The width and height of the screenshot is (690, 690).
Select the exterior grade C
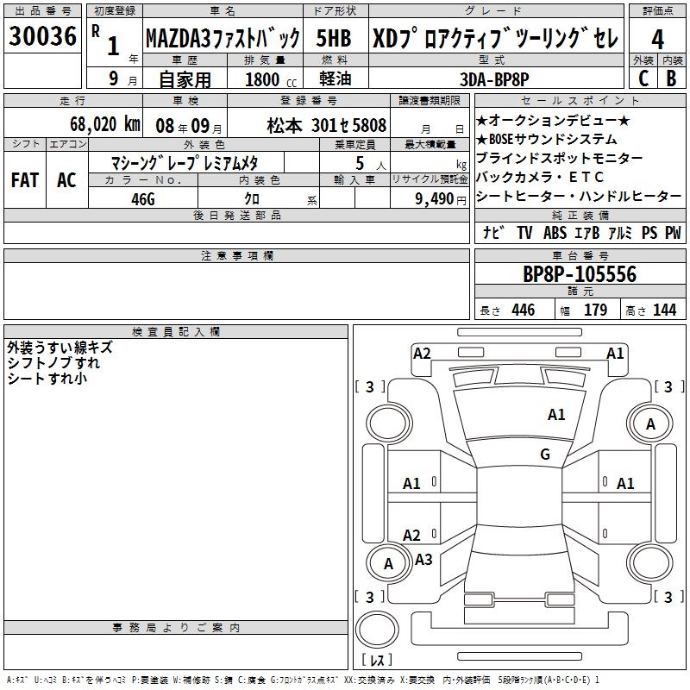click(x=643, y=78)
